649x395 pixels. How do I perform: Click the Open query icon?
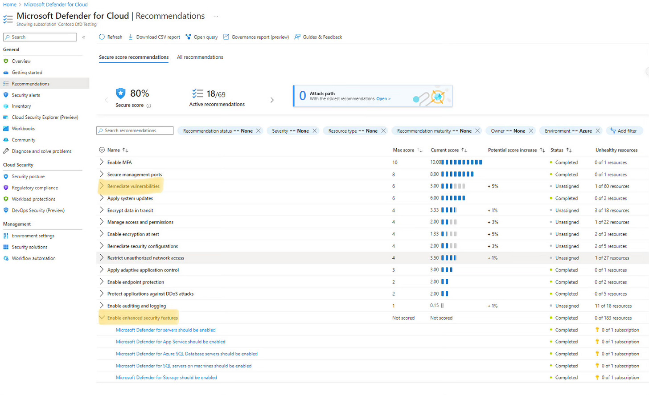(188, 37)
